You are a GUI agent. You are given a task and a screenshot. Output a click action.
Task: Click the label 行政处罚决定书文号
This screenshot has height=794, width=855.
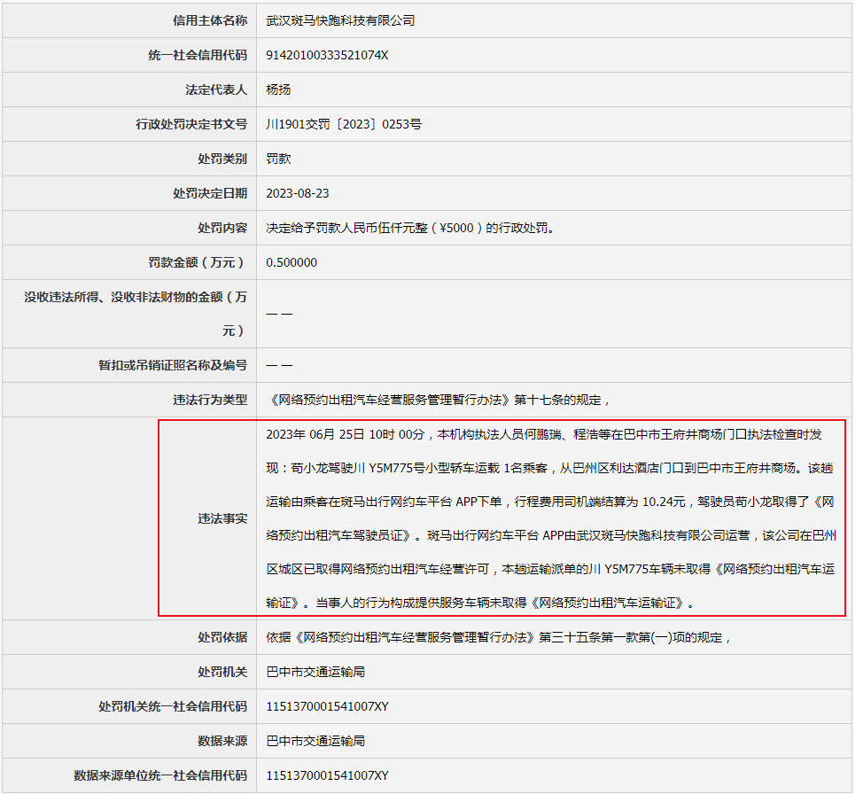(191, 124)
